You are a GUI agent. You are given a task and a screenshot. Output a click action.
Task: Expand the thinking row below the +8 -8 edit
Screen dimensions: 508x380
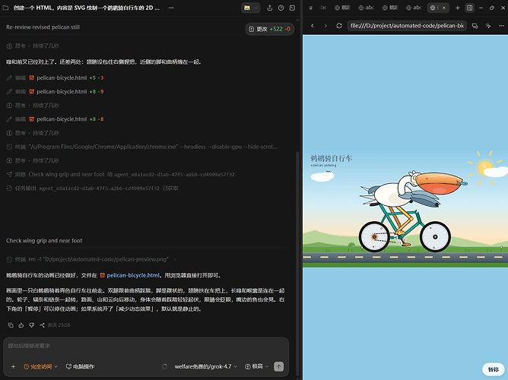[33, 133]
